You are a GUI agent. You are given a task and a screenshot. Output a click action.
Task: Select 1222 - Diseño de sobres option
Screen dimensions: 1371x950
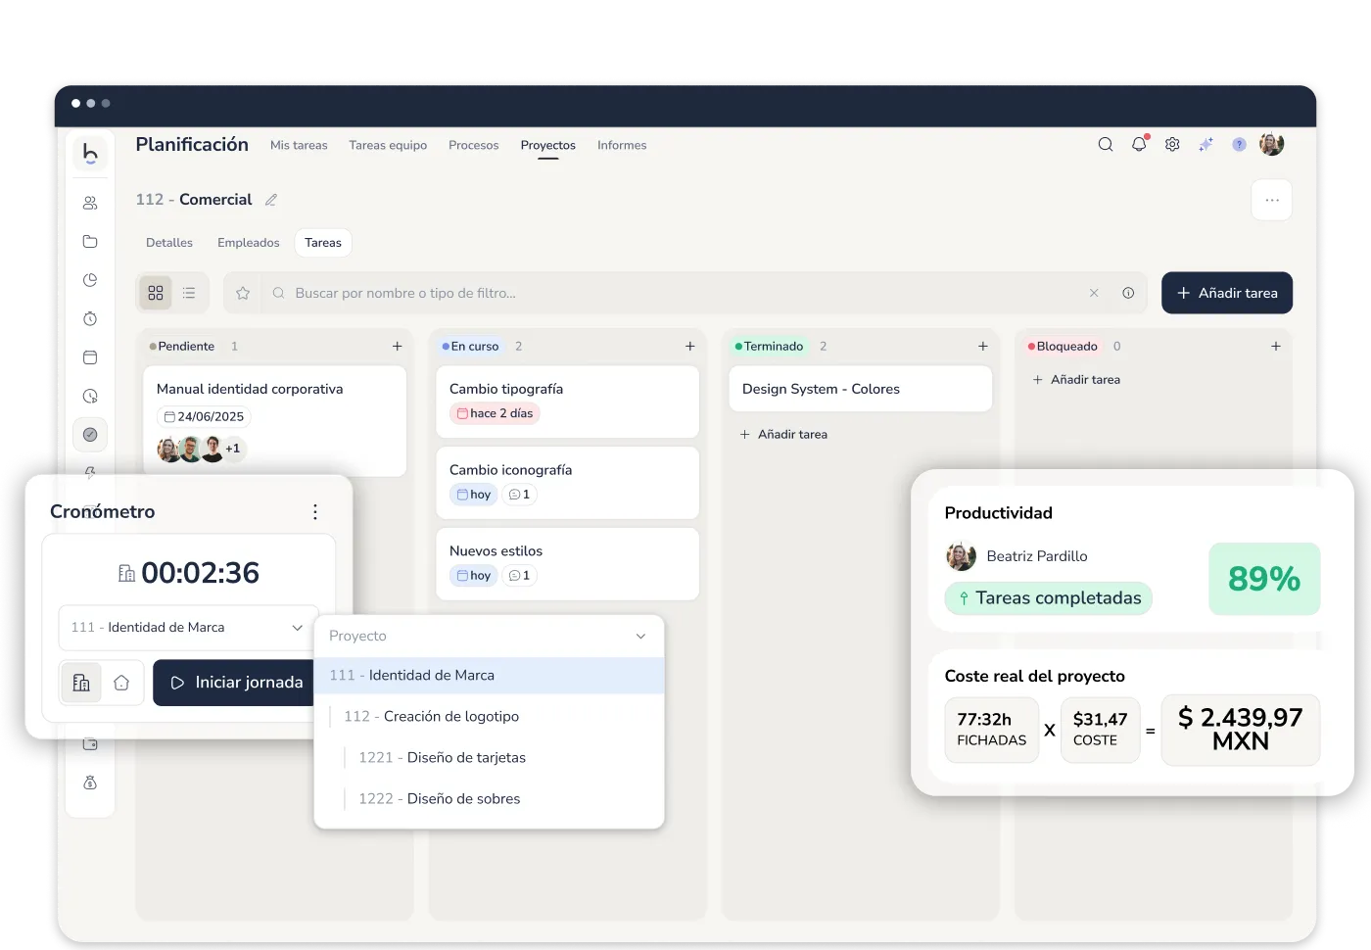pyautogui.click(x=489, y=799)
